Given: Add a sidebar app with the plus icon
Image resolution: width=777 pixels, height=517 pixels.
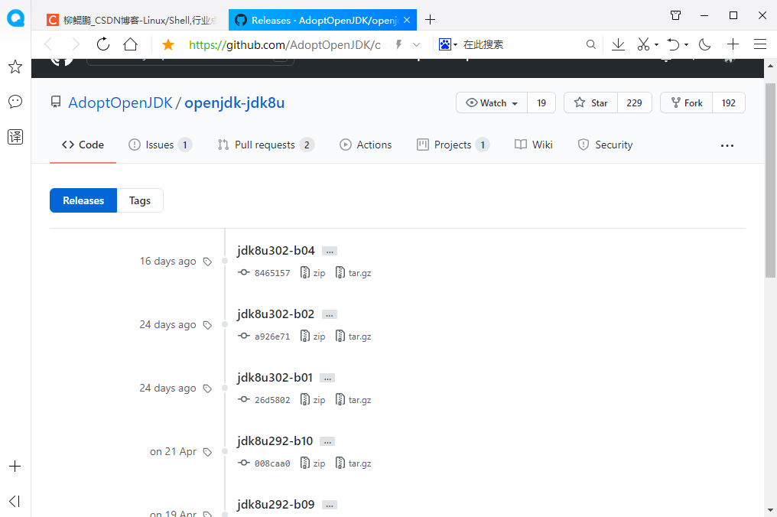Looking at the screenshot, I should pyautogui.click(x=15, y=466).
